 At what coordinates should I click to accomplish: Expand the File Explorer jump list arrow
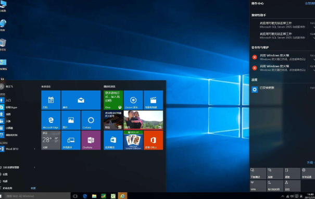tap(34, 167)
